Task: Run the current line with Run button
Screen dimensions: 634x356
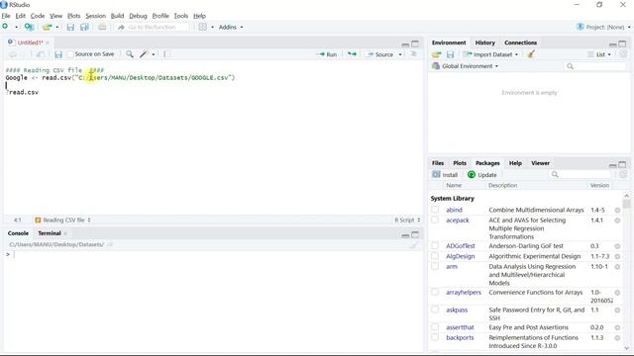Action: tap(328, 54)
